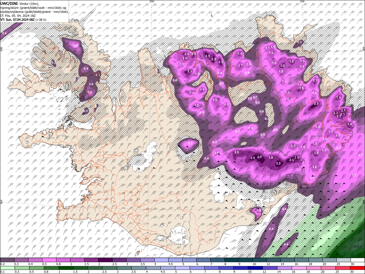This screenshot has height=274, width=365.
Task: Click the '2.9' precipitation value on the map
Action: pos(259,157)
